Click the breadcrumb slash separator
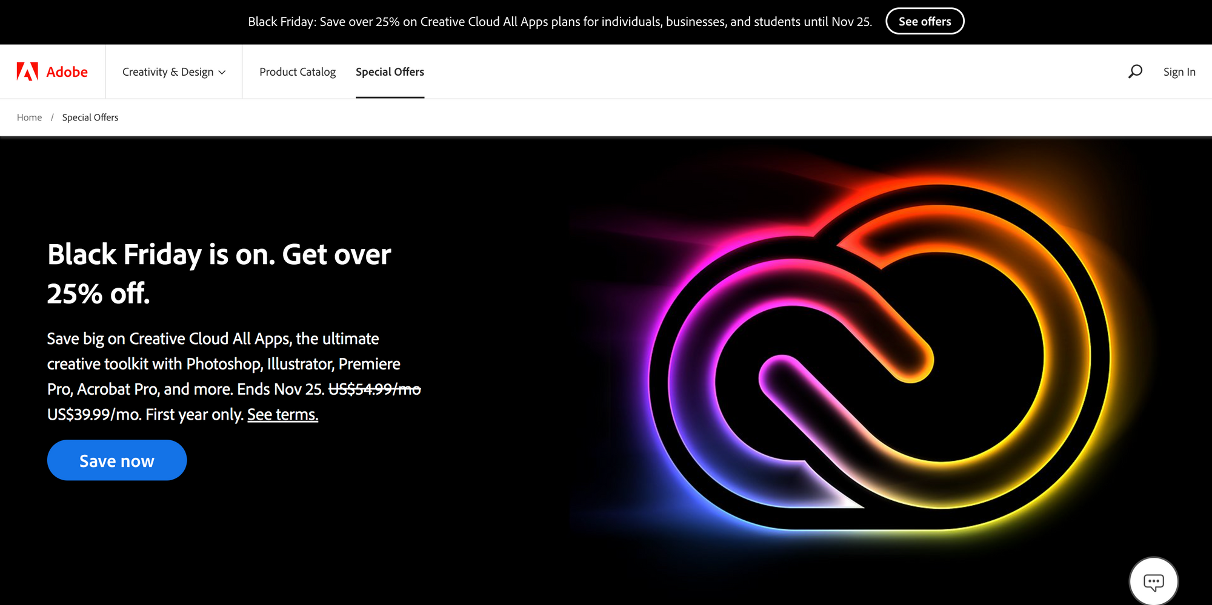1212x605 pixels. (52, 117)
